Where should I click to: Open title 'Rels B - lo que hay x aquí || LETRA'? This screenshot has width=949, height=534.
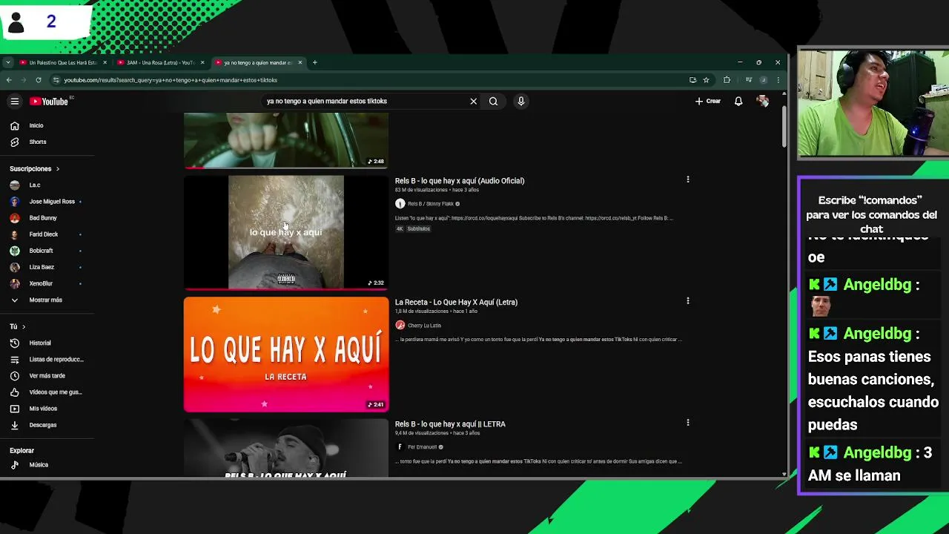tap(450, 424)
